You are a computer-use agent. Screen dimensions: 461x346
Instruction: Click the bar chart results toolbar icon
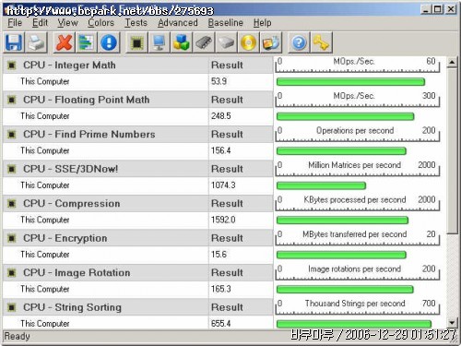[x=87, y=42]
